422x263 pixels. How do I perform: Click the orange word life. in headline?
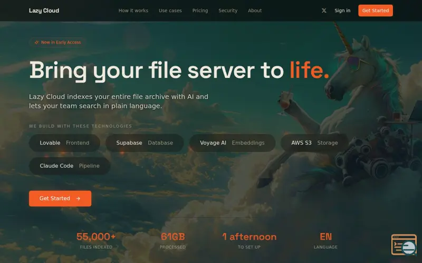pos(309,70)
